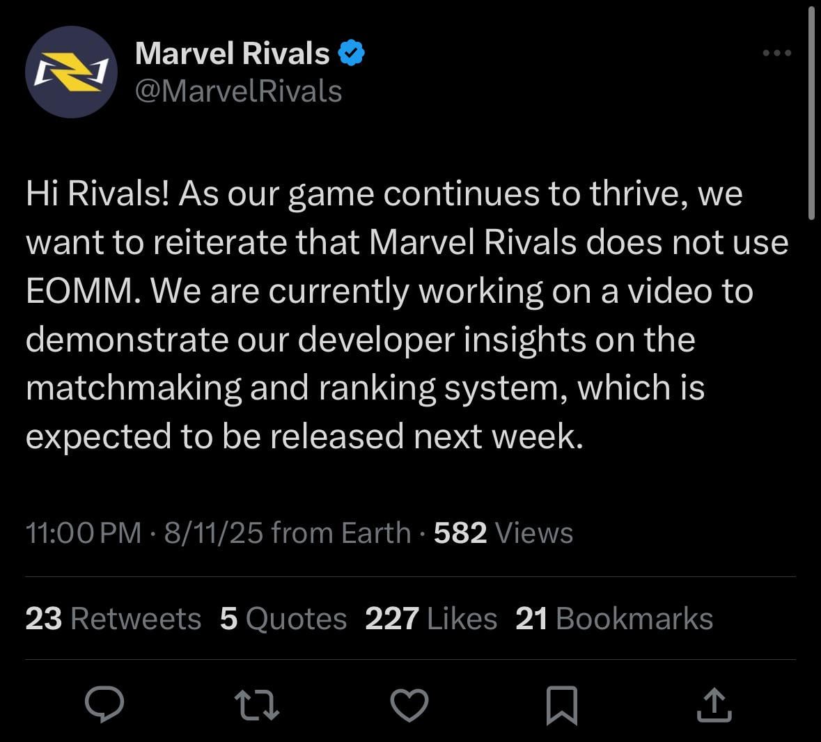This screenshot has width=821, height=742.
Task: Click the 8/11/25 post date
Action: 214,532
